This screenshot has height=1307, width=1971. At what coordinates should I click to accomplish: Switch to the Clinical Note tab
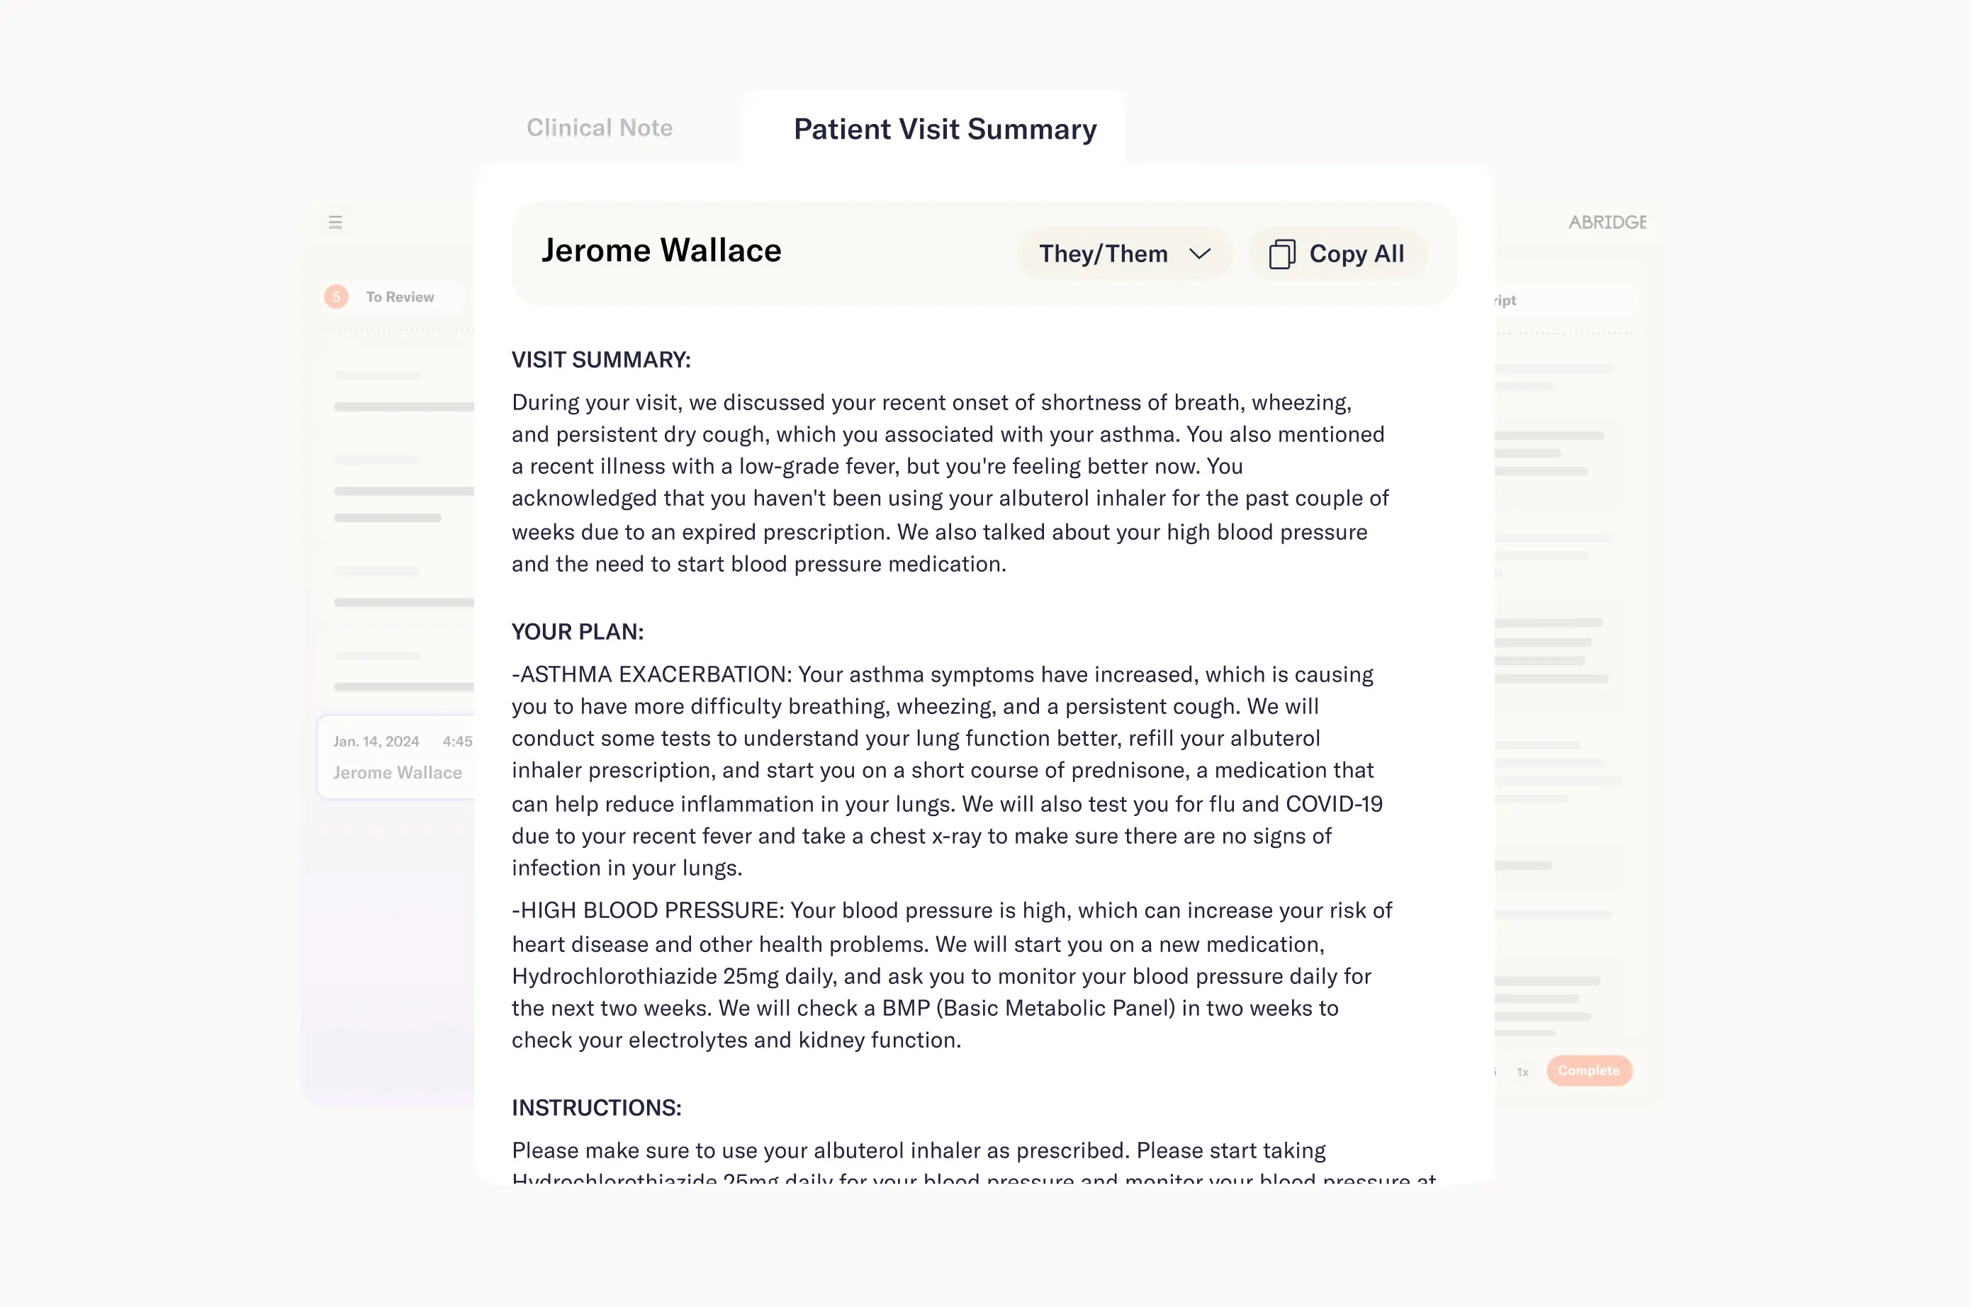tap(600, 128)
